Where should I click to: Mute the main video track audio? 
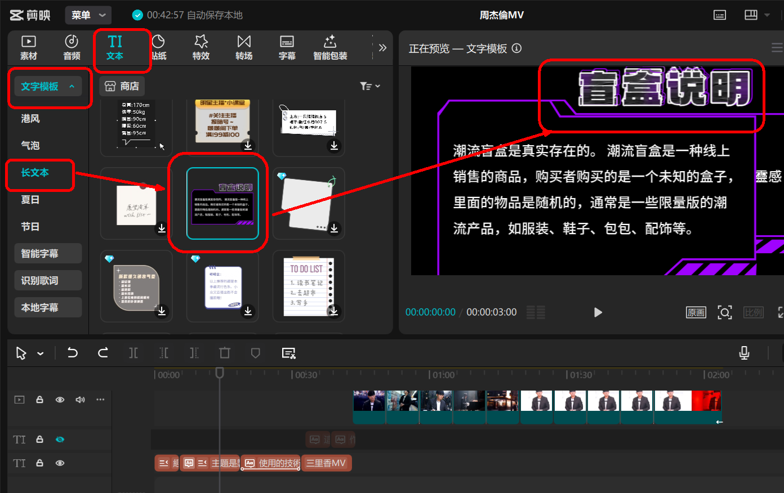tap(80, 400)
